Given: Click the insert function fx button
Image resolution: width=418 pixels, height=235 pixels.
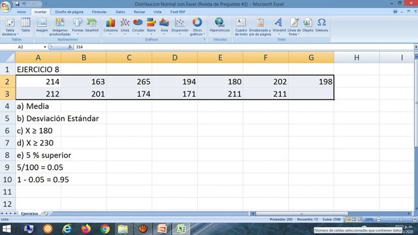Looking at the screenshot, I should (x=70, y=47).
